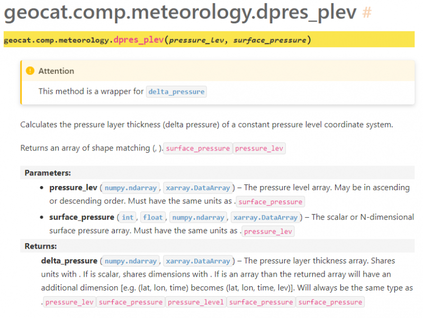The image size is (423, 318).
Task: Click the pink dpres_plev name in the signature
Action: point(139,40)
